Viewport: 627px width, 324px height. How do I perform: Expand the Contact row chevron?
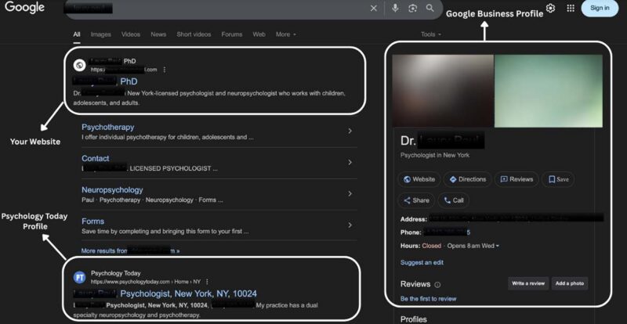[350, 162]
